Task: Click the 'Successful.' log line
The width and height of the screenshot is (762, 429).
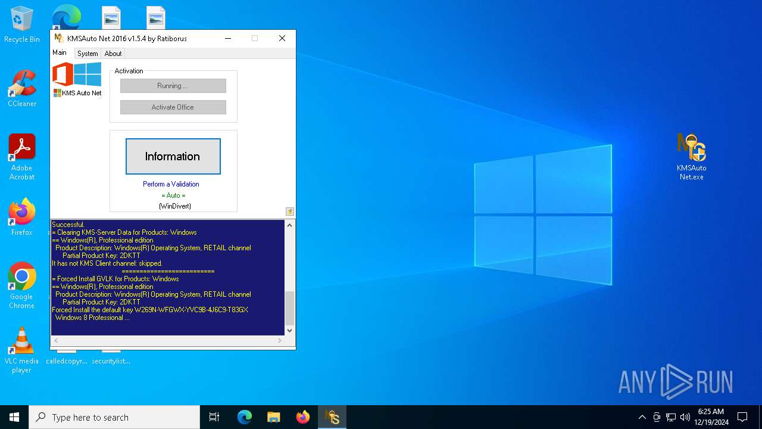Action: point(68,225)
